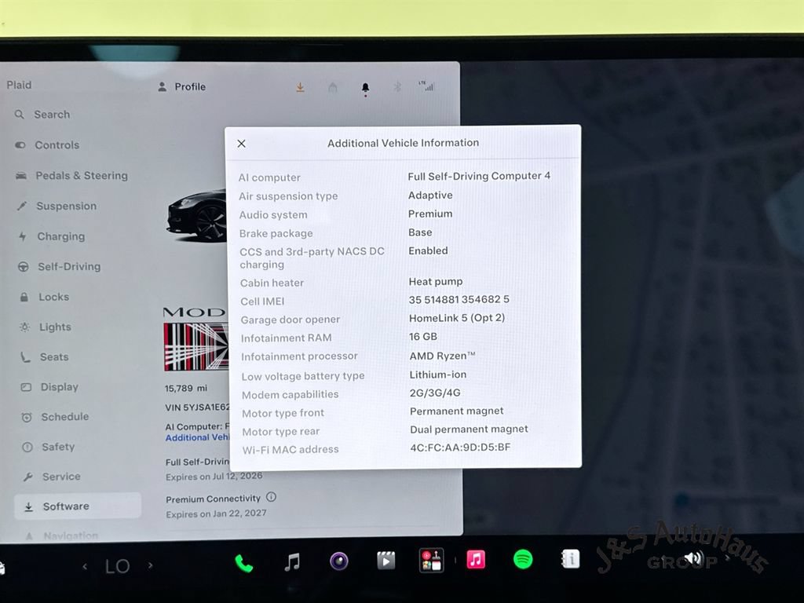Image resolution: width=804 pixels, height=603 pixels.
Task: Click the Controls toggle icon
Action: tap(20, 145)
